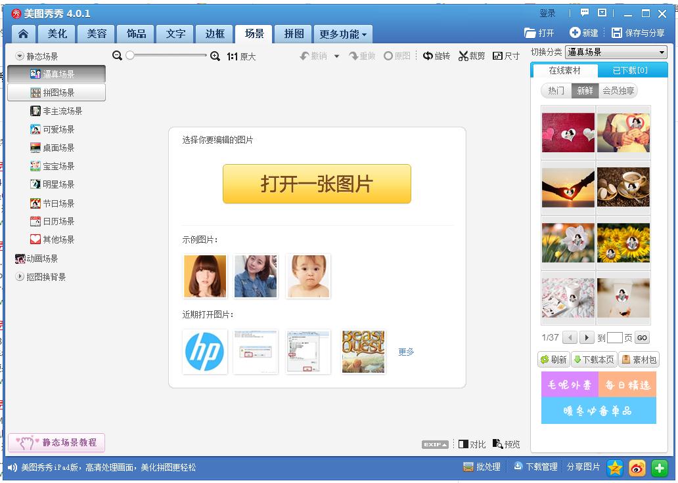Expand the 更多功能 dropdown

coord(344,33)
